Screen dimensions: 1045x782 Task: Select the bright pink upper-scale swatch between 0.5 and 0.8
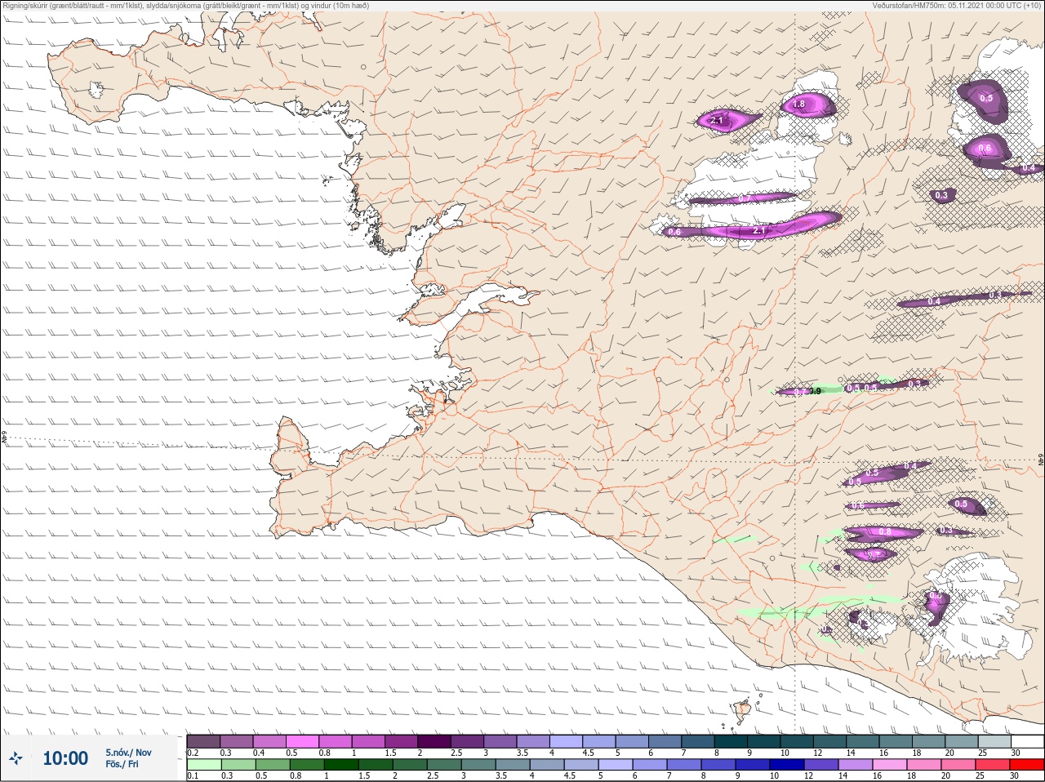(x=303, y=741)
